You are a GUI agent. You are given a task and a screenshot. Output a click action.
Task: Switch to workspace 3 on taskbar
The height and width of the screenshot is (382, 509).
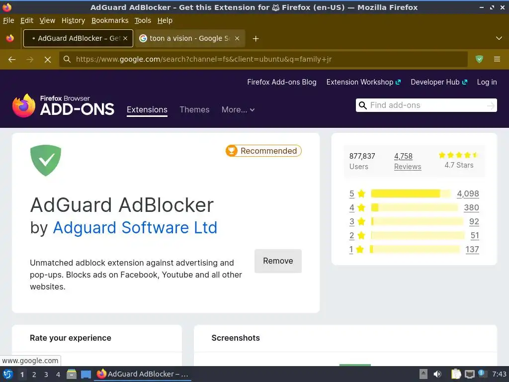pos(46,375)
